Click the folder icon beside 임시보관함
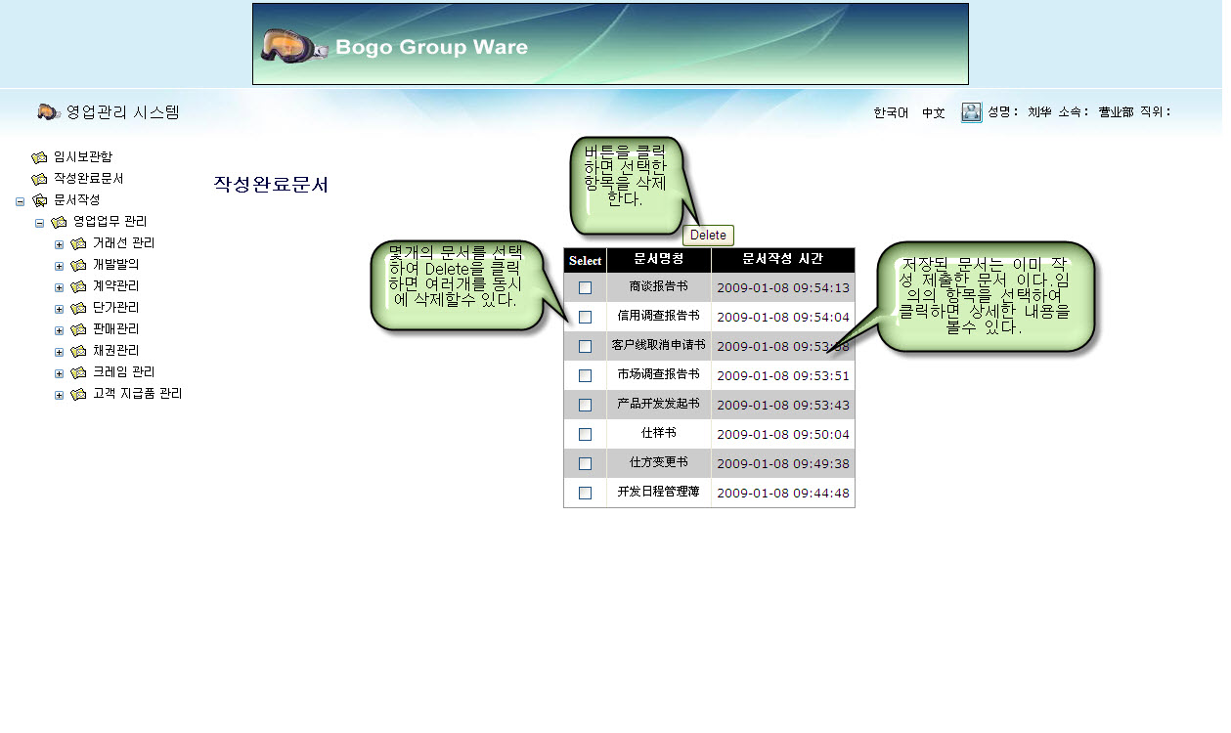The height and width of the screenshot is (733, 1231). click(x=39, y=157)
